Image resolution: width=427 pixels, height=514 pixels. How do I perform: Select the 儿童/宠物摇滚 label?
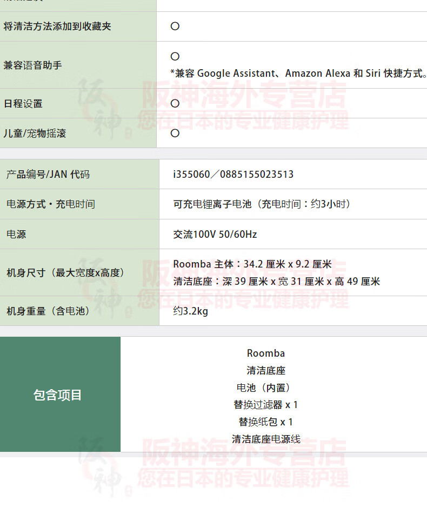(35, 133)
